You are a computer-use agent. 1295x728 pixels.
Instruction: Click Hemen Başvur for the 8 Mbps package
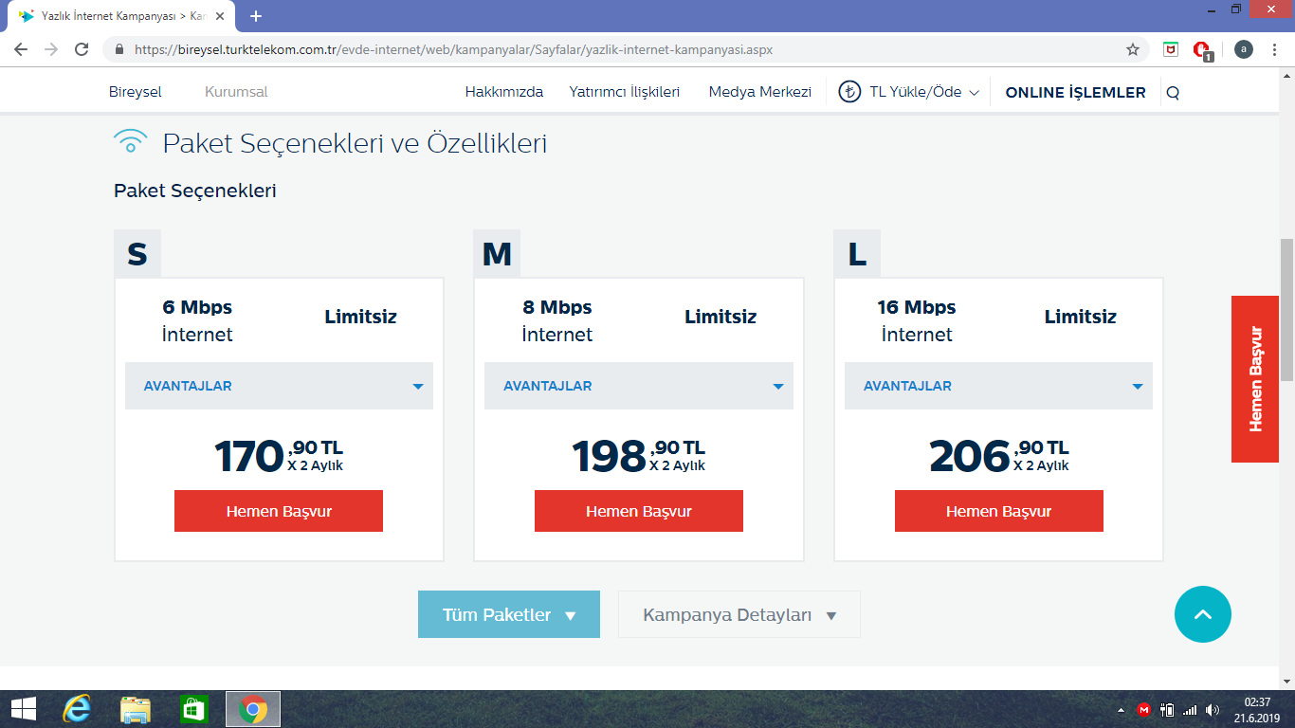click(x=639, y=511)
